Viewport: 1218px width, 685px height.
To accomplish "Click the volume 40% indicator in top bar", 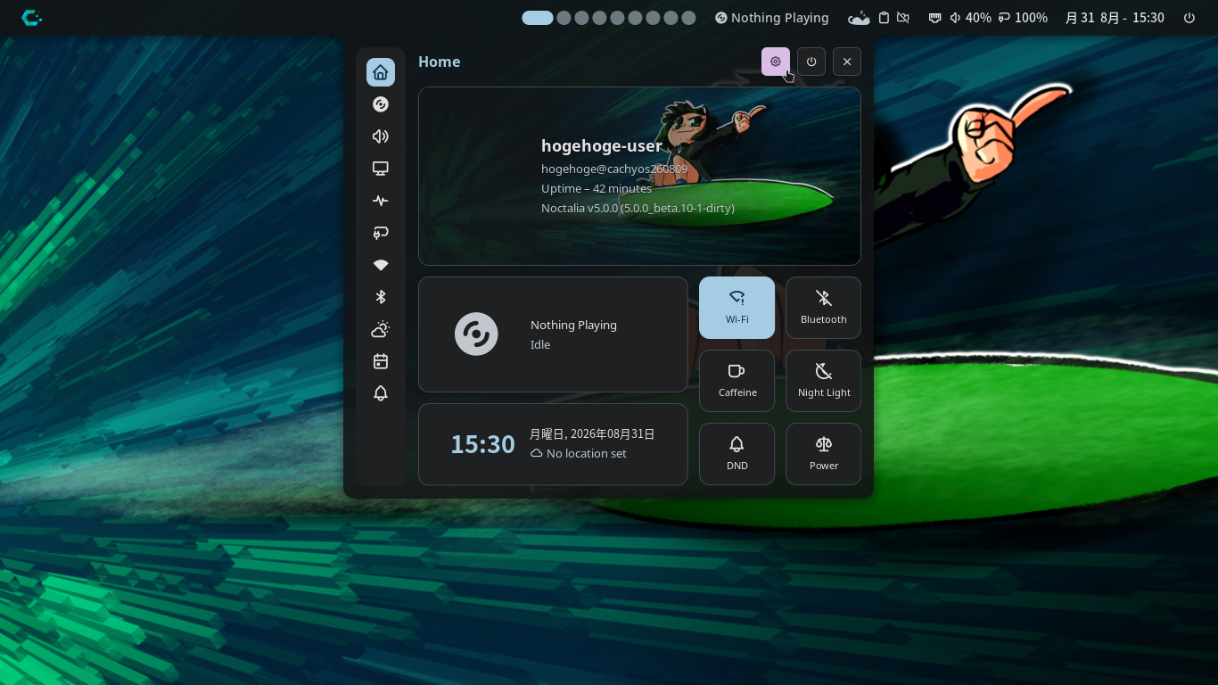I will [970, 18].
